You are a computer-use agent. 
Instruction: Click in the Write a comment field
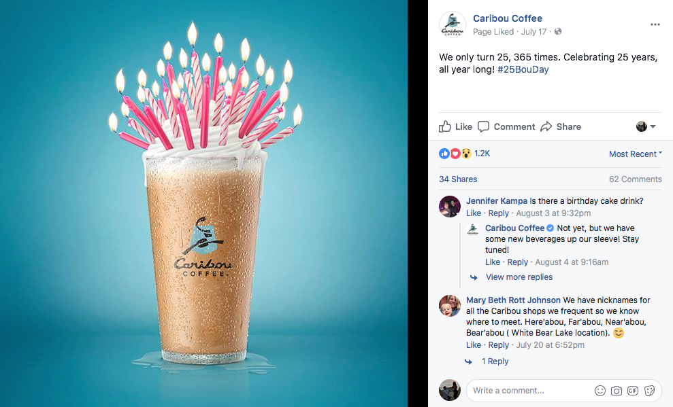[x=563, y=390]
